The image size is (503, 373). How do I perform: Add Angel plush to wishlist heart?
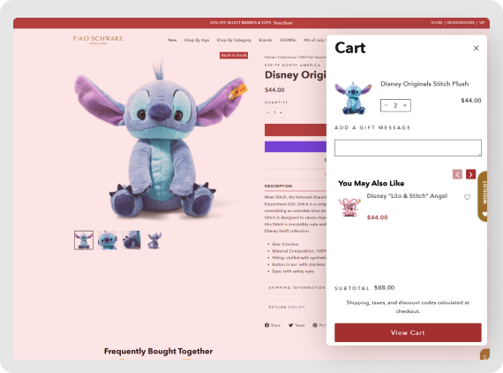coord(467,197)
